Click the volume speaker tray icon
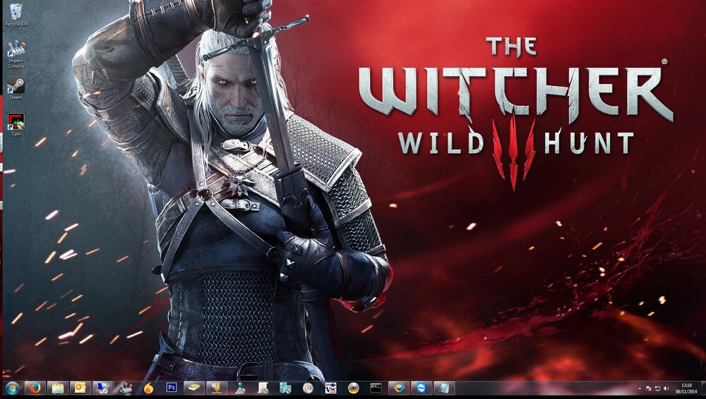This screenshot has height=399, width=706. coord(666,388)
